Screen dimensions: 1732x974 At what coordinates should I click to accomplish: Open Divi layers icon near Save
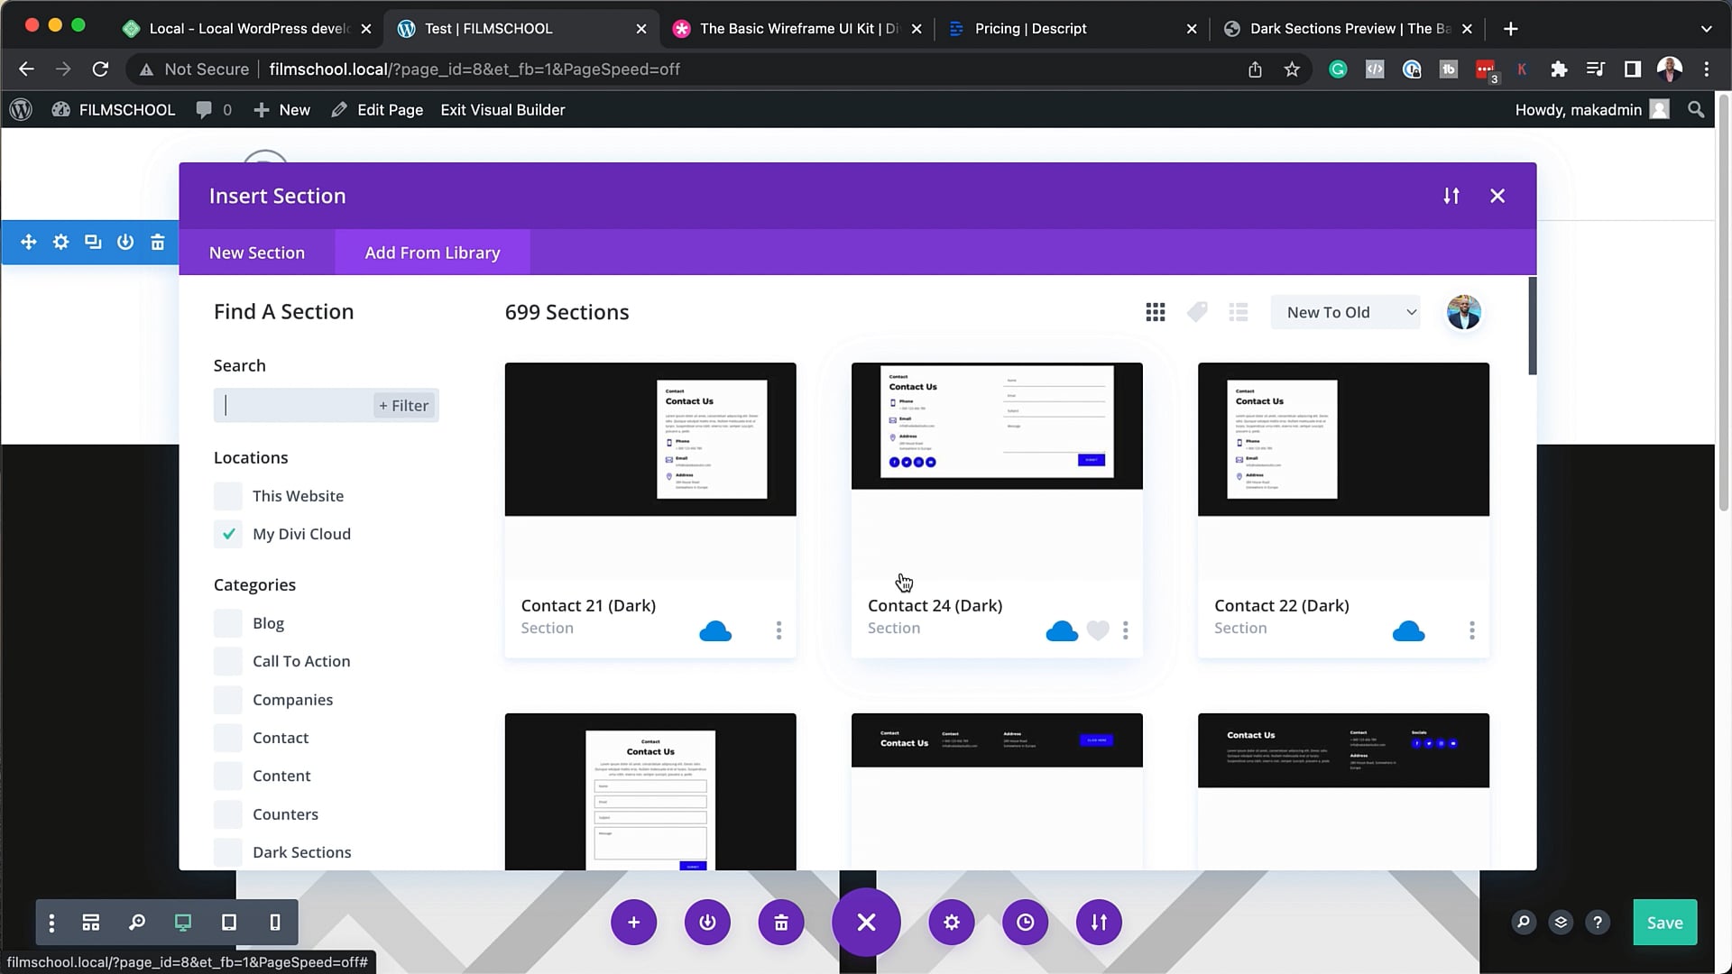coord(1561,922)
